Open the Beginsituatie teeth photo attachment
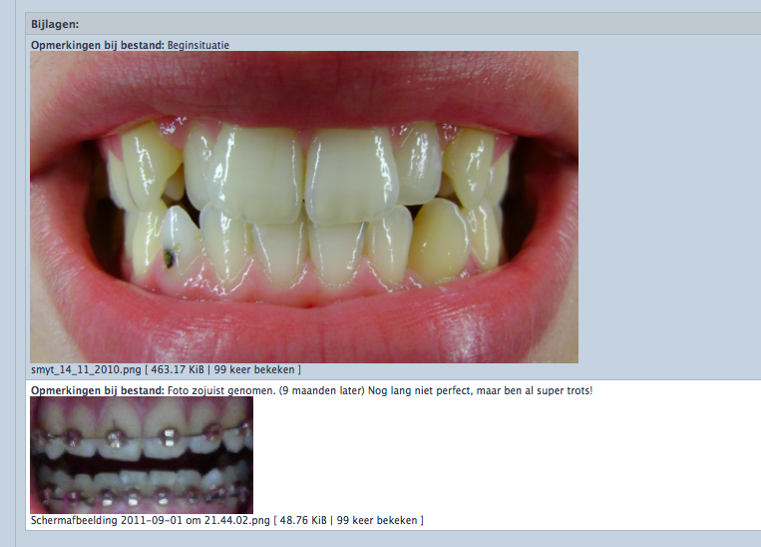761x547 pixels. point(304,207)
